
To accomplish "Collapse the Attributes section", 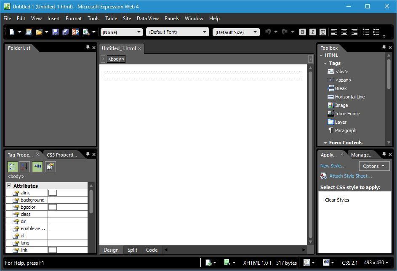I will coord(9,186).
